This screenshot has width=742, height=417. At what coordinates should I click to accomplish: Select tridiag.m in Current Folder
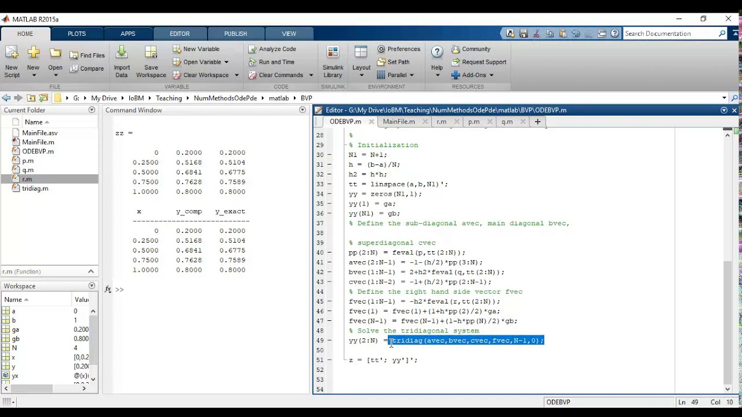point(35,188)
